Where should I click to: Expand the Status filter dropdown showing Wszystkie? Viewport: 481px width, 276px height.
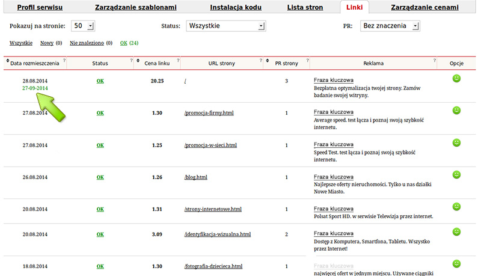(225, 26)
